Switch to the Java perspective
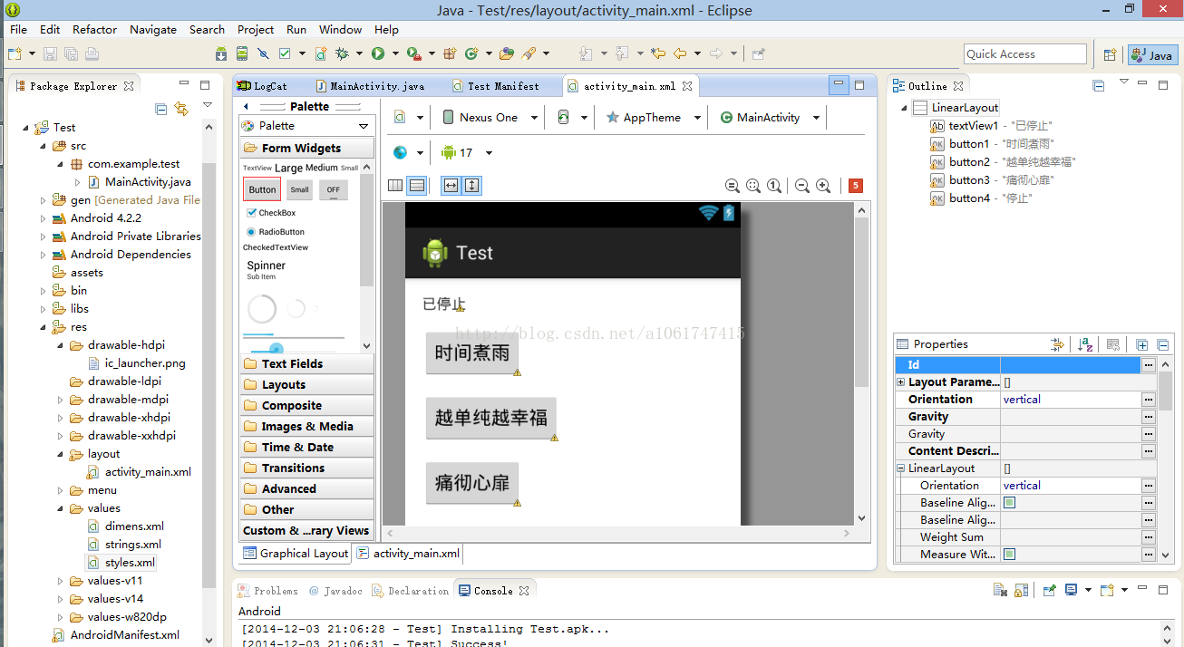The height and width of the screenshot is (647, 1184). click(x=1152, y=54)
